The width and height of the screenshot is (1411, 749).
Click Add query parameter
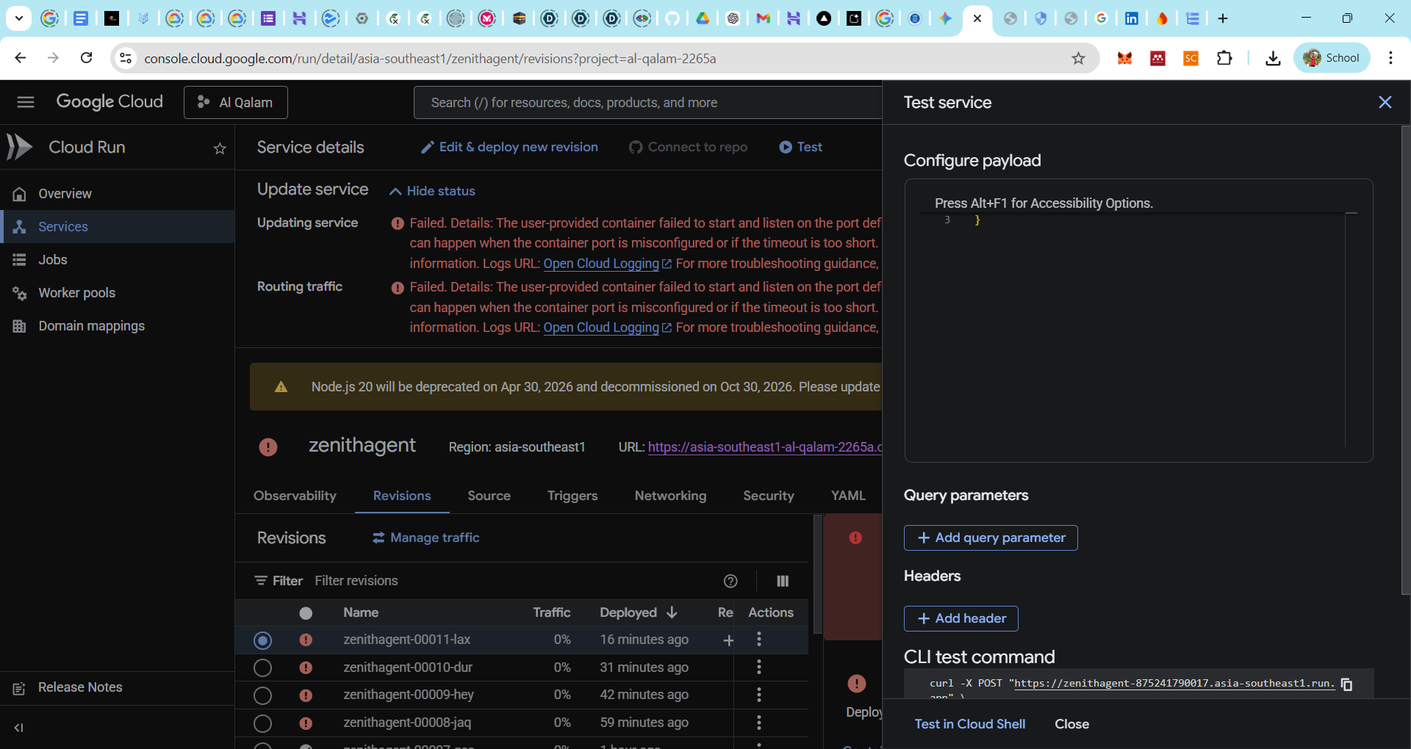[x=991, y=538]
